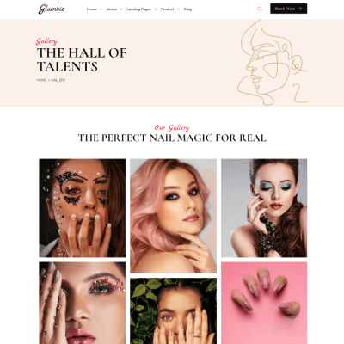
Task: Click the gold line-art face illustration
Action: (x=273, y=63)
